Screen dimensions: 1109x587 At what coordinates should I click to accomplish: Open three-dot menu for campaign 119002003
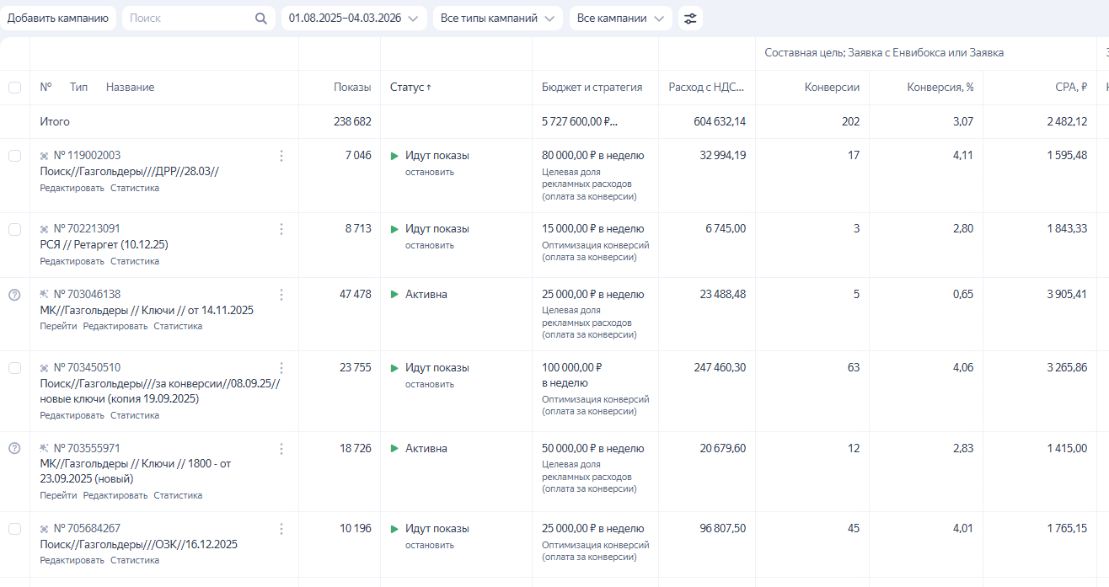pyautogui.click(x=281, y=156)
